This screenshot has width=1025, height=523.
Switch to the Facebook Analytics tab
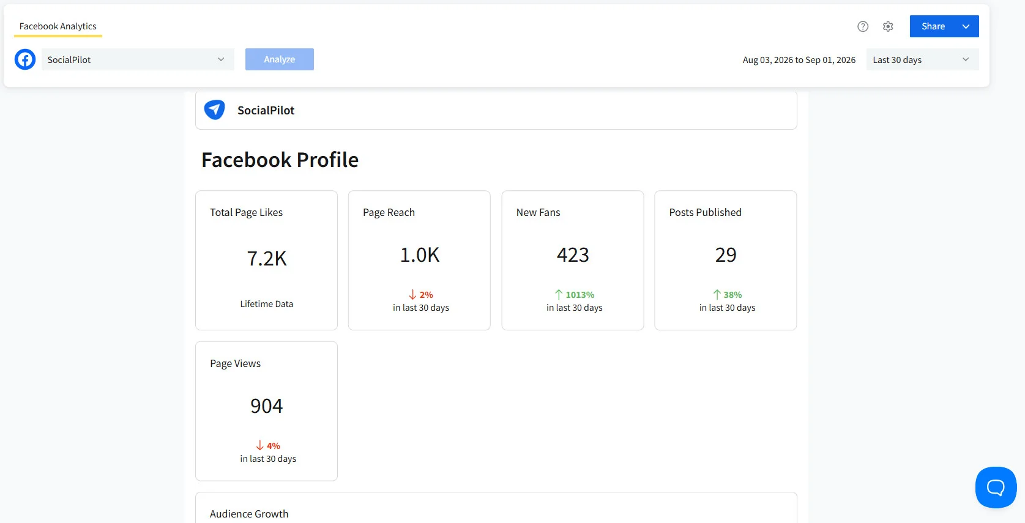tap(58, 26)
